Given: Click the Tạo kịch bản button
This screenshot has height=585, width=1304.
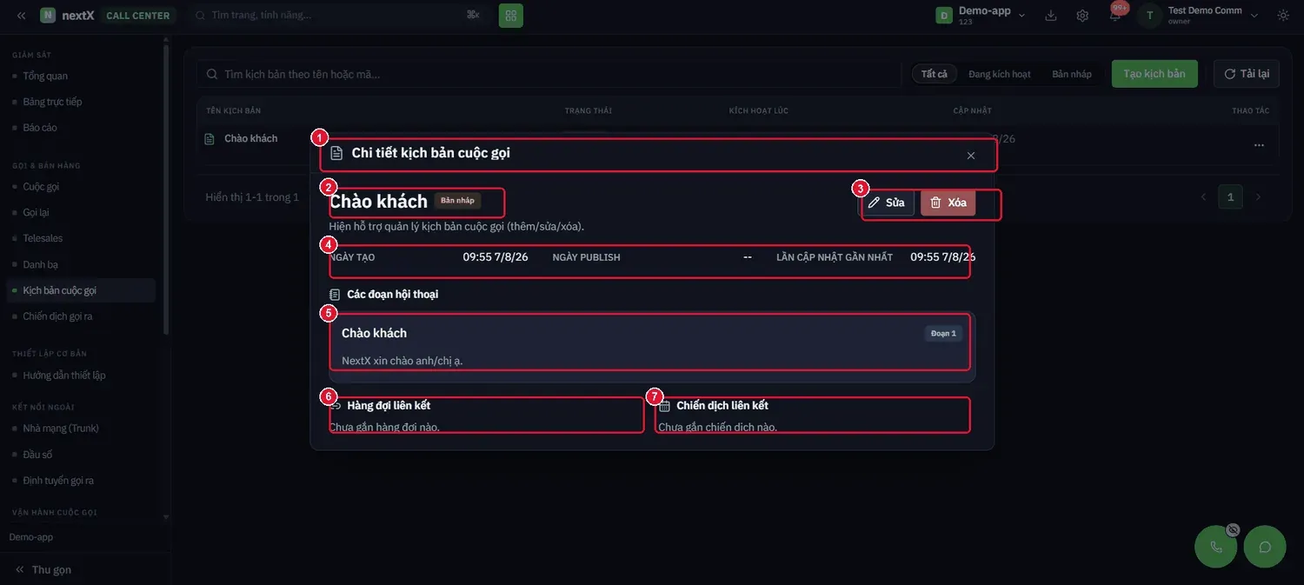Looking at the screenshot, I should tap(1154, 74).
